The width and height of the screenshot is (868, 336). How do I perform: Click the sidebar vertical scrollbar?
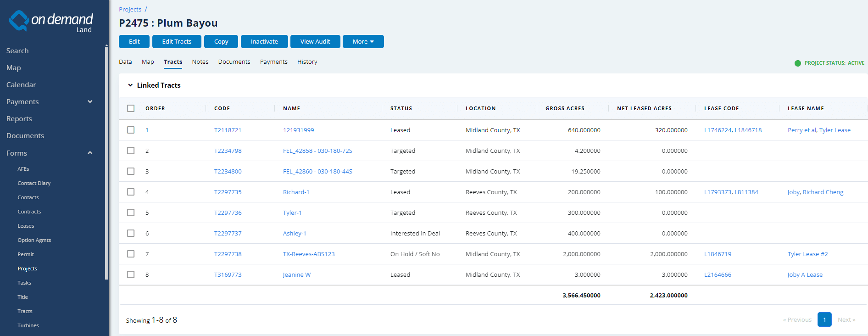(x=106, y=163)
